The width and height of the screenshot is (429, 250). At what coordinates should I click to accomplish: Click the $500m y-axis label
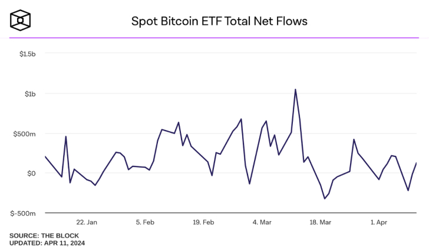coord(26,134)
